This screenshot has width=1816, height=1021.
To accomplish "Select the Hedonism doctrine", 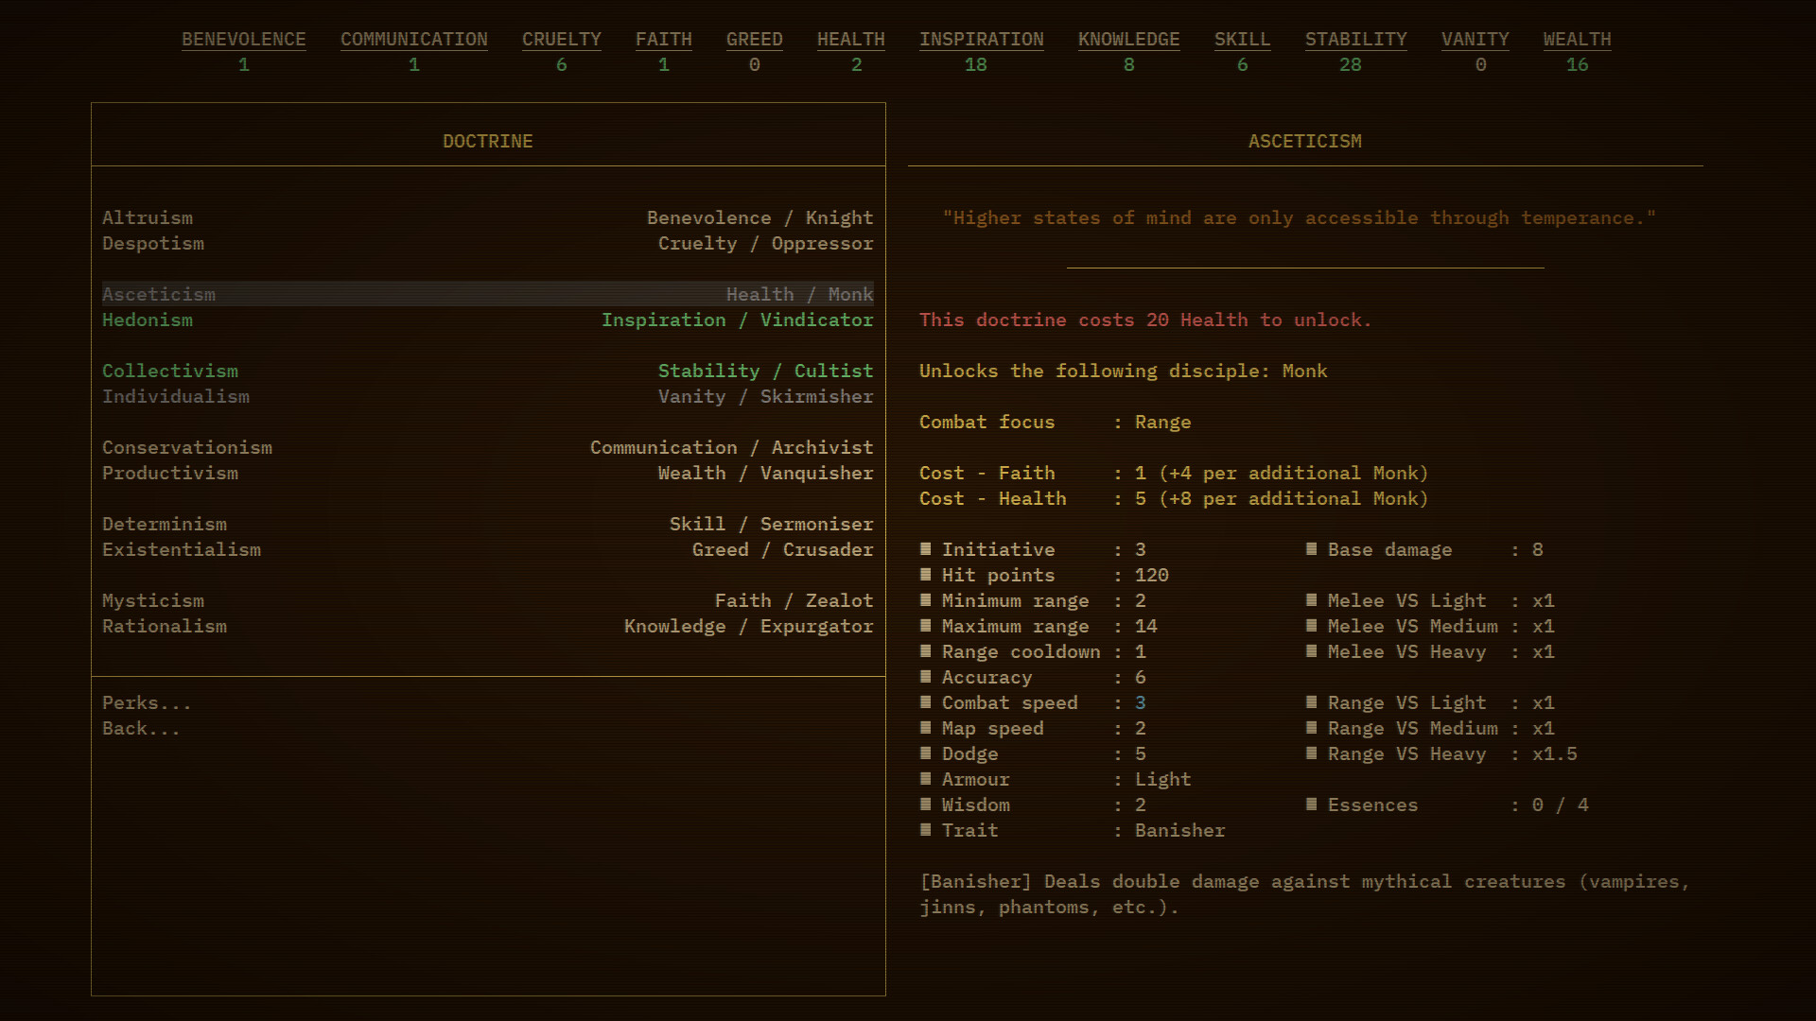I will 148,320.
